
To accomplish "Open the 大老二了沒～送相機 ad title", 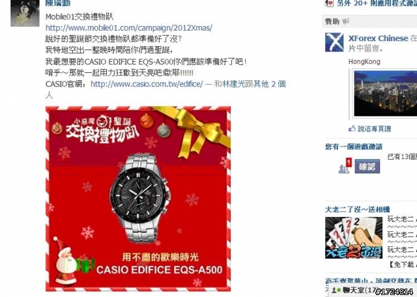I will [358, 209].
